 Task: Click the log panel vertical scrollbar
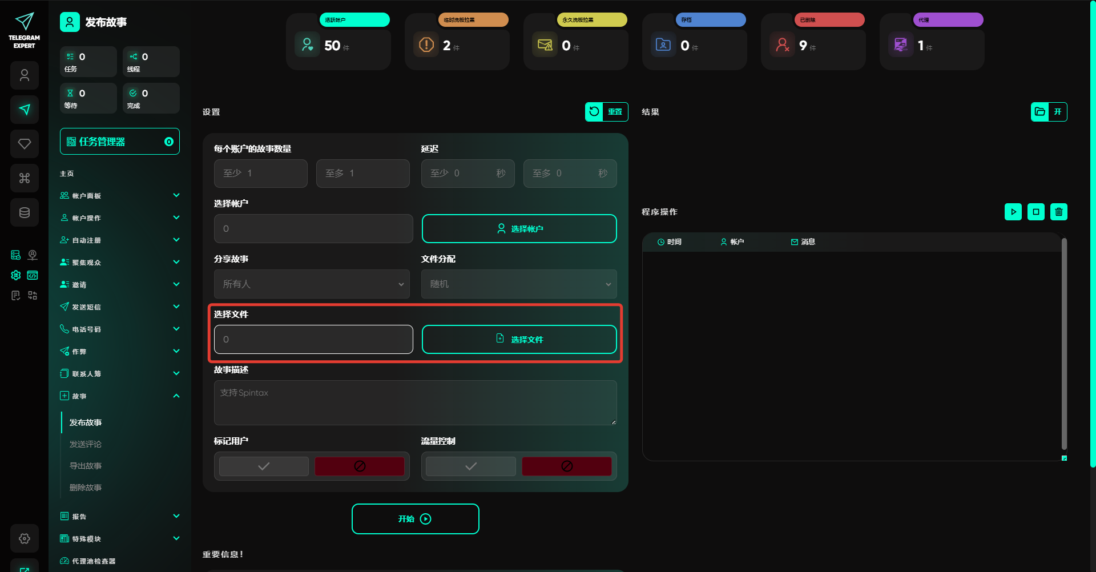(x=1064, y=343)
